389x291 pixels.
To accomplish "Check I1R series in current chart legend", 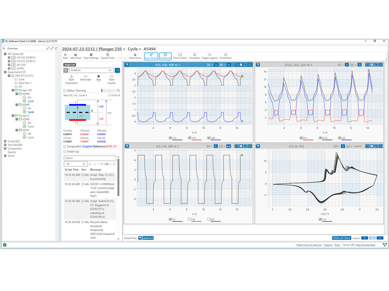I will pyautogui.click(x=189, y=219).
